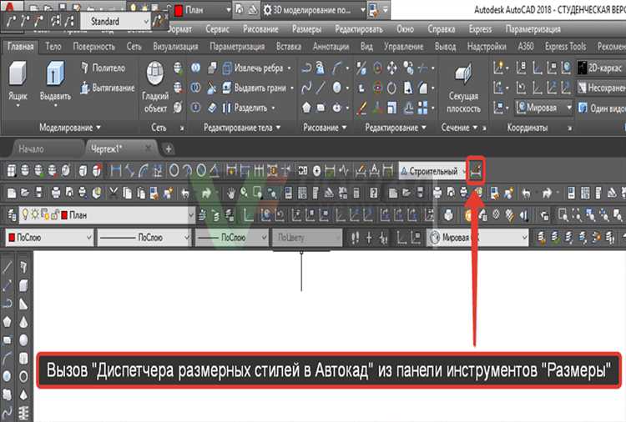Switch to the Аннотации ribbon tab

[331, 47]
